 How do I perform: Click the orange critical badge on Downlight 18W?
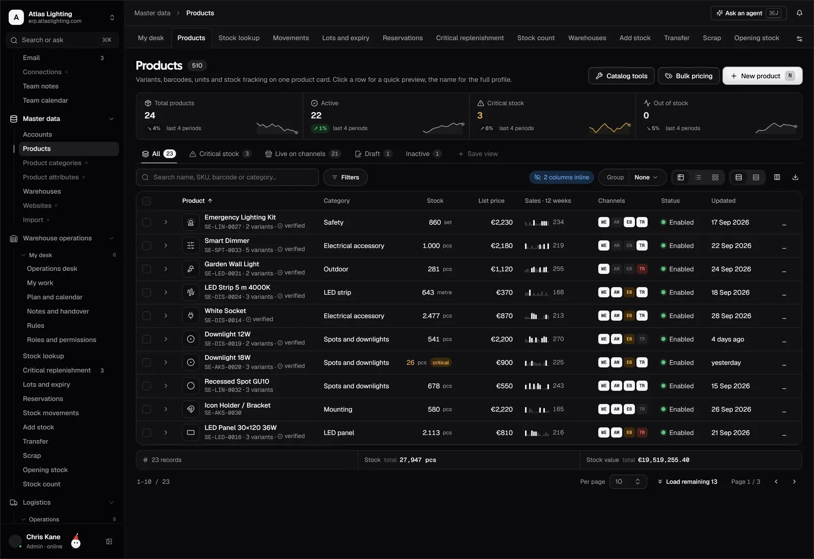click(x=441, y=363)
